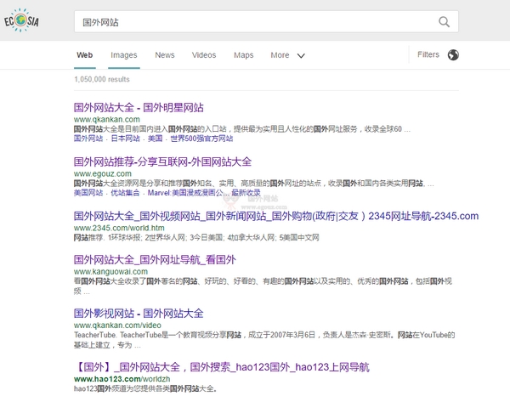Open sublink Marvel:美国漫威漫画公...

coord(189,193)
